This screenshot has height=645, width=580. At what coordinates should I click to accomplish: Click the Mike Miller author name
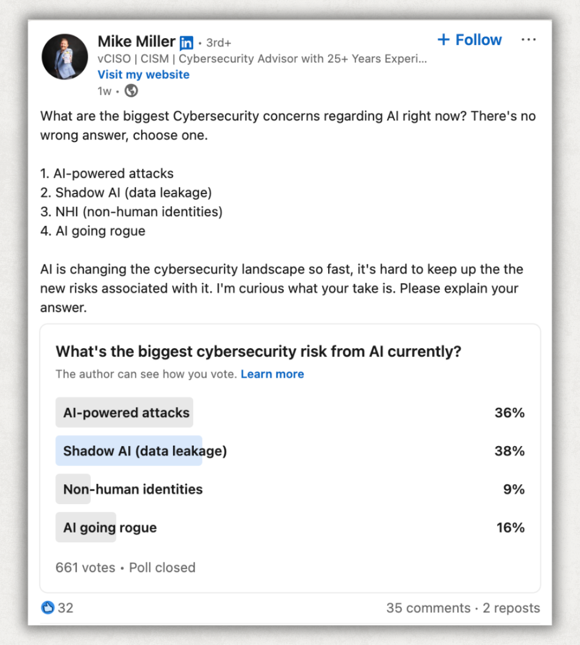coord(136,41)
